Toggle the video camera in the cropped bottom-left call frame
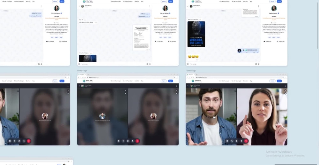The width and height of the screenshot is (319, 165). pyautogui.click(x=19, y=141)
